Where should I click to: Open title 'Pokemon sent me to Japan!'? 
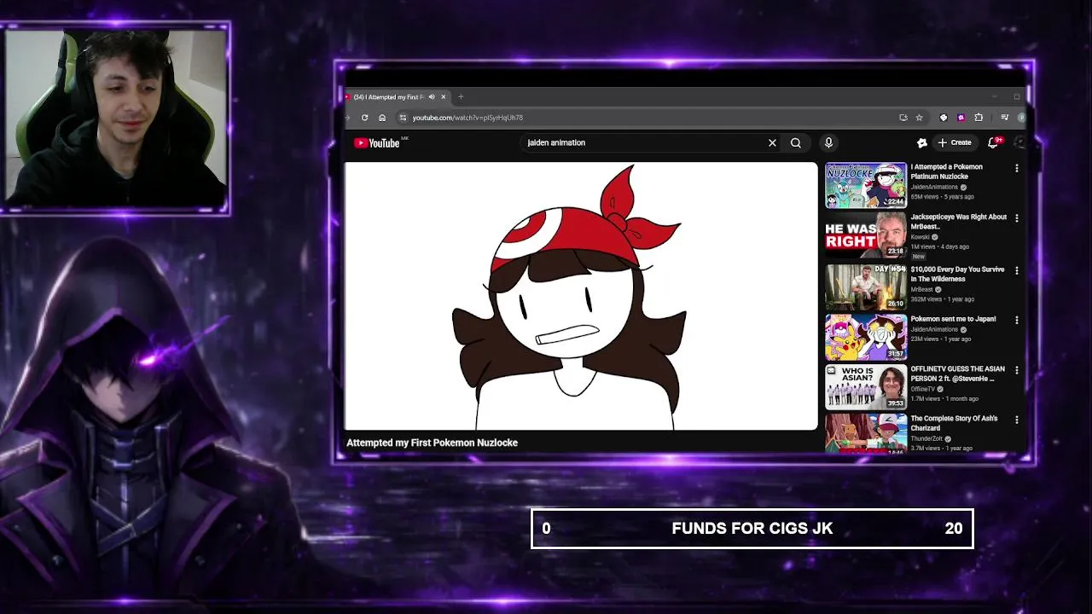point(953,319)
